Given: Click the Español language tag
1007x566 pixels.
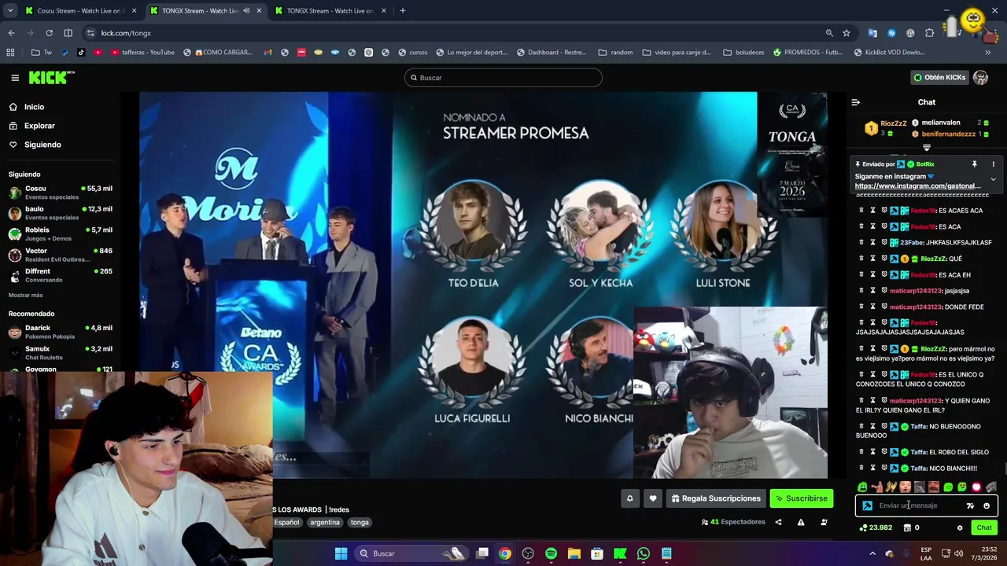Looking at the screenshot, I should (286, 523).
